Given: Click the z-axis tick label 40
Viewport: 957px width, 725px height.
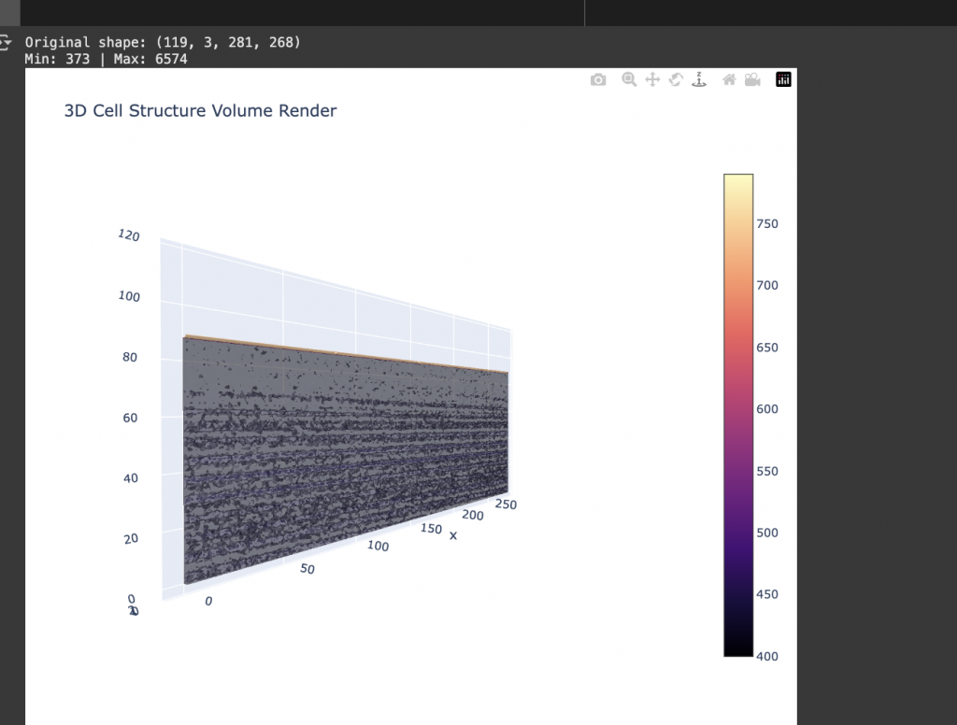Looking at the screenshot, I should click(131, 478).
